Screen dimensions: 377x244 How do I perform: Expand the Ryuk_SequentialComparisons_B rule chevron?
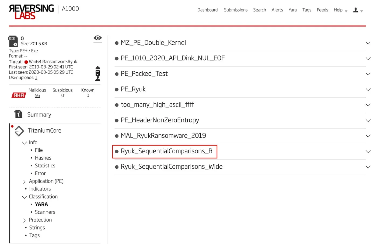[x=368, y=151]
